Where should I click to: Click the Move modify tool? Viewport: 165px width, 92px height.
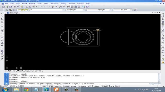pyautogui.click(x=163, y=27)
